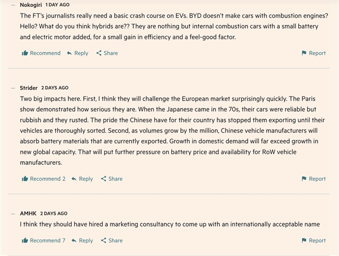
Task: Click Recommend 2 label on Strider's comment
Action: (47, 179)
